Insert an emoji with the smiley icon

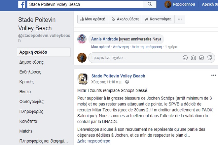click(185, 58)
